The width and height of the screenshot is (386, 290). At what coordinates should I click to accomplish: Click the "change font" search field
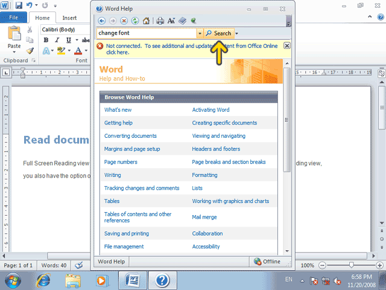click(x=147, y=33)
